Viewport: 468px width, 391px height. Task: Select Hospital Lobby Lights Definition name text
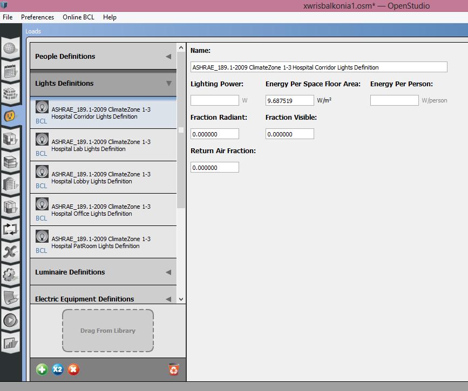tap(101, 178)
